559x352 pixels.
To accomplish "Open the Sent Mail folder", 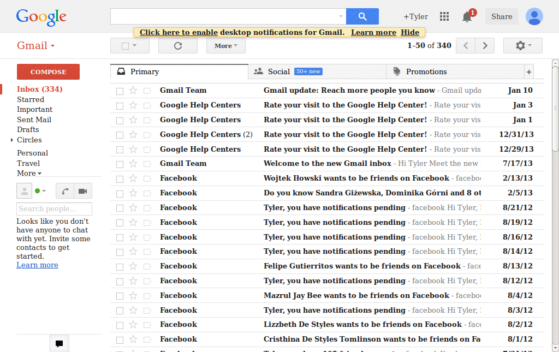I will pos(34,120).
